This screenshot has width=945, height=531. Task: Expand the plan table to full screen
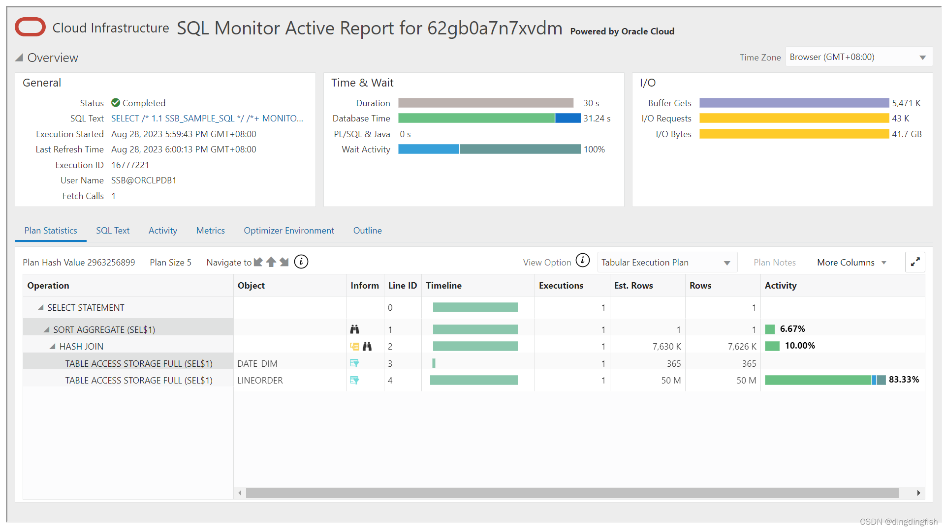coord(915,262)
